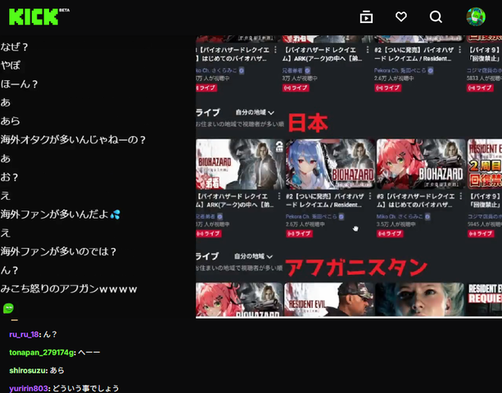Screen dimensions: 502x393
Task: Open three-dot menu of 日本 row ARK(アーク)の中へ card
Action: pyautogui.click(x=279, y=196)
